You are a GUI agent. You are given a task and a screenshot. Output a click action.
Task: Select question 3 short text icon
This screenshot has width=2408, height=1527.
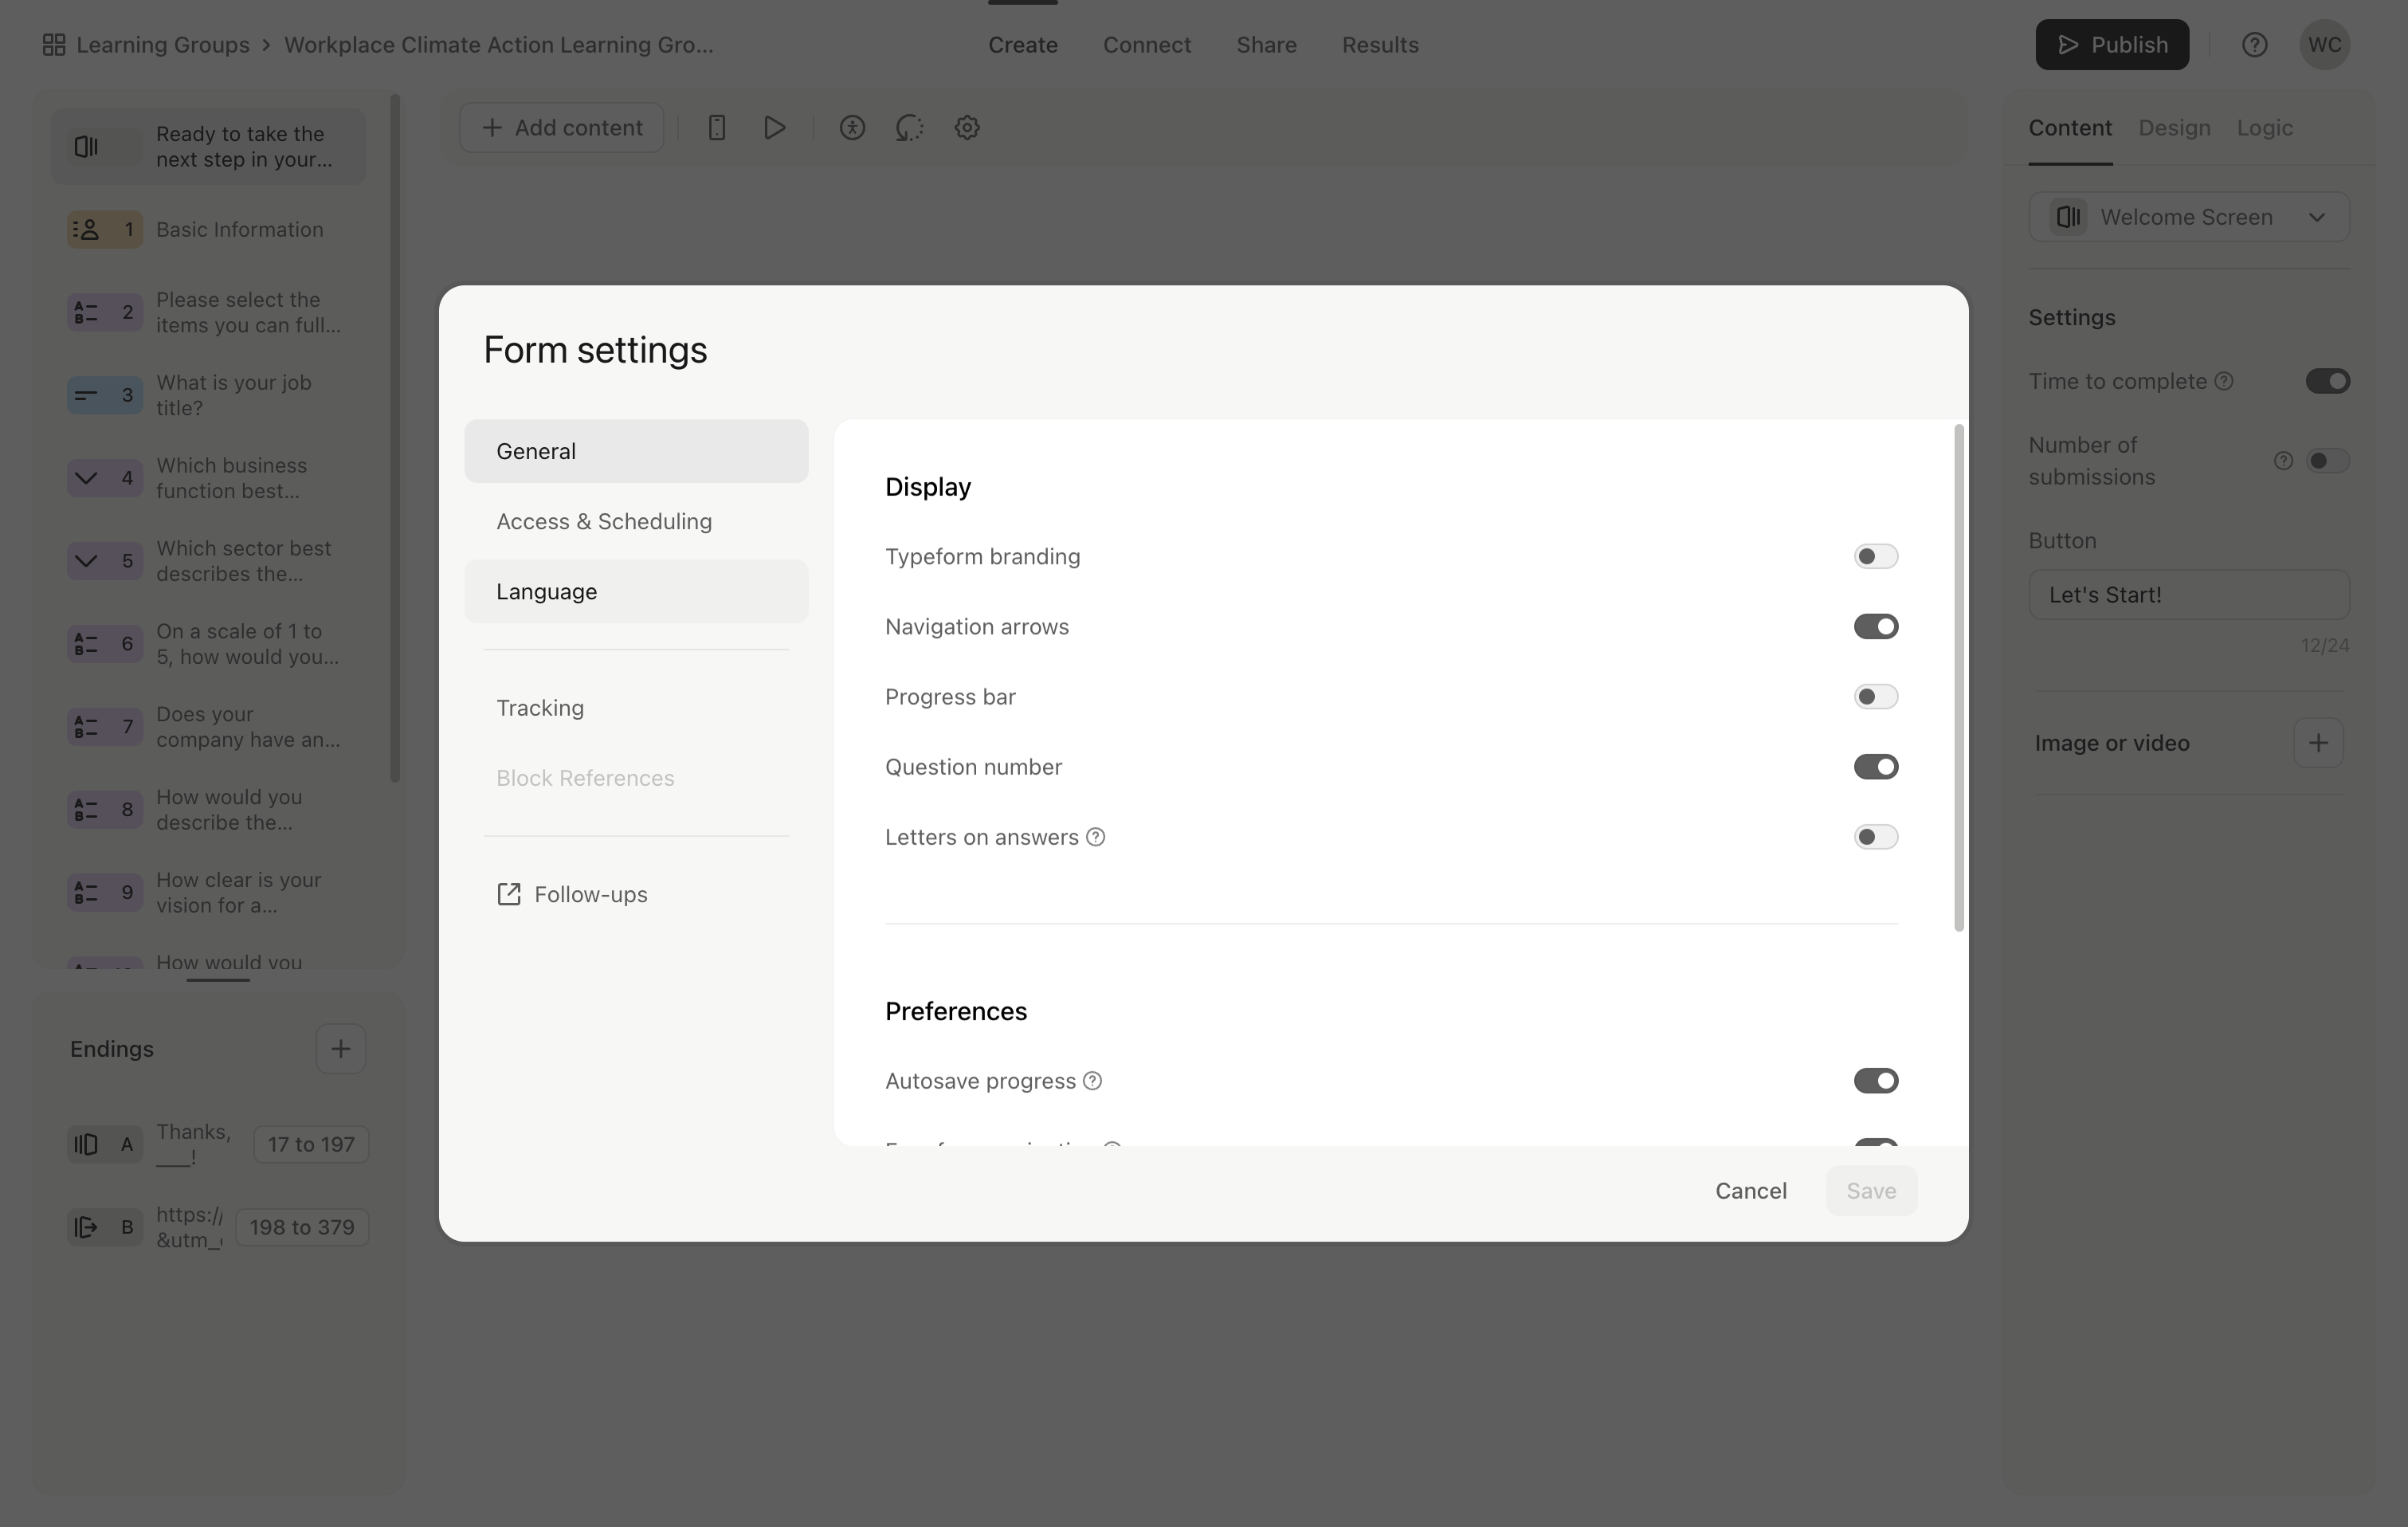click(87, 395)
